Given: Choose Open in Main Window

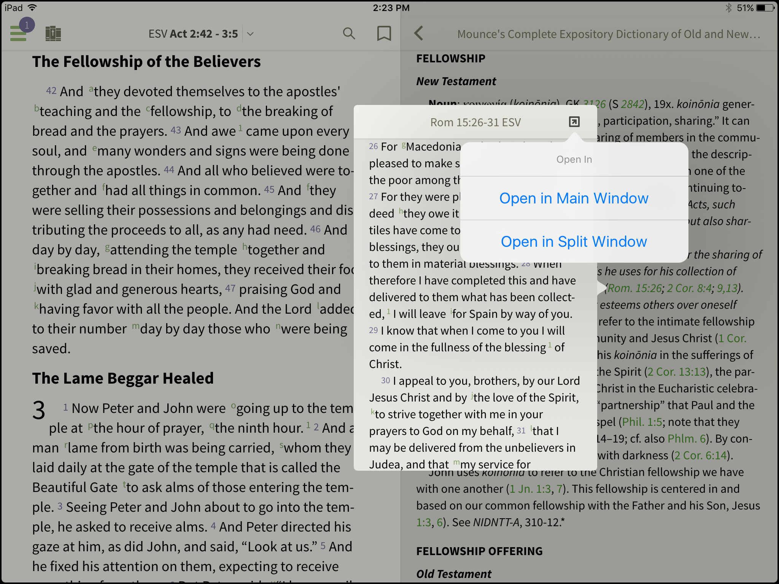Looking at the screenshot, I should pos(574,198).
